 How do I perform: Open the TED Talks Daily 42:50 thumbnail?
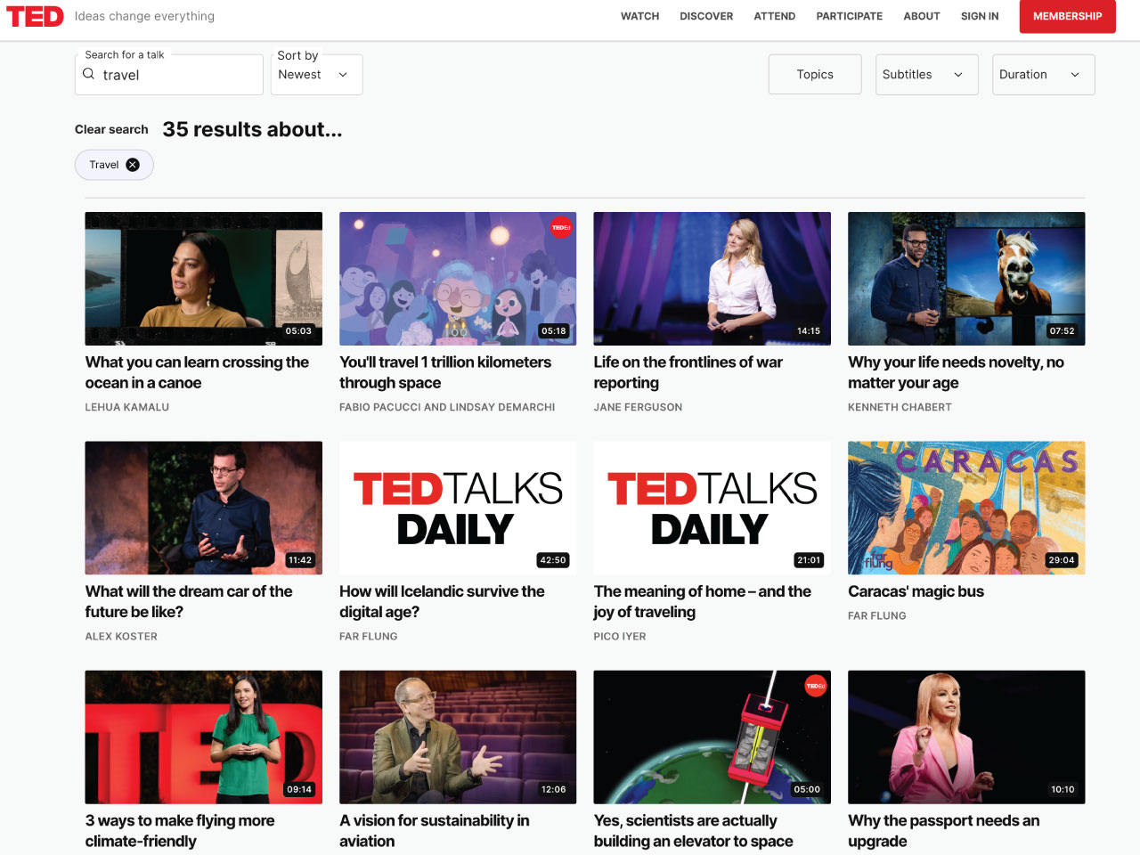point(458,508)
